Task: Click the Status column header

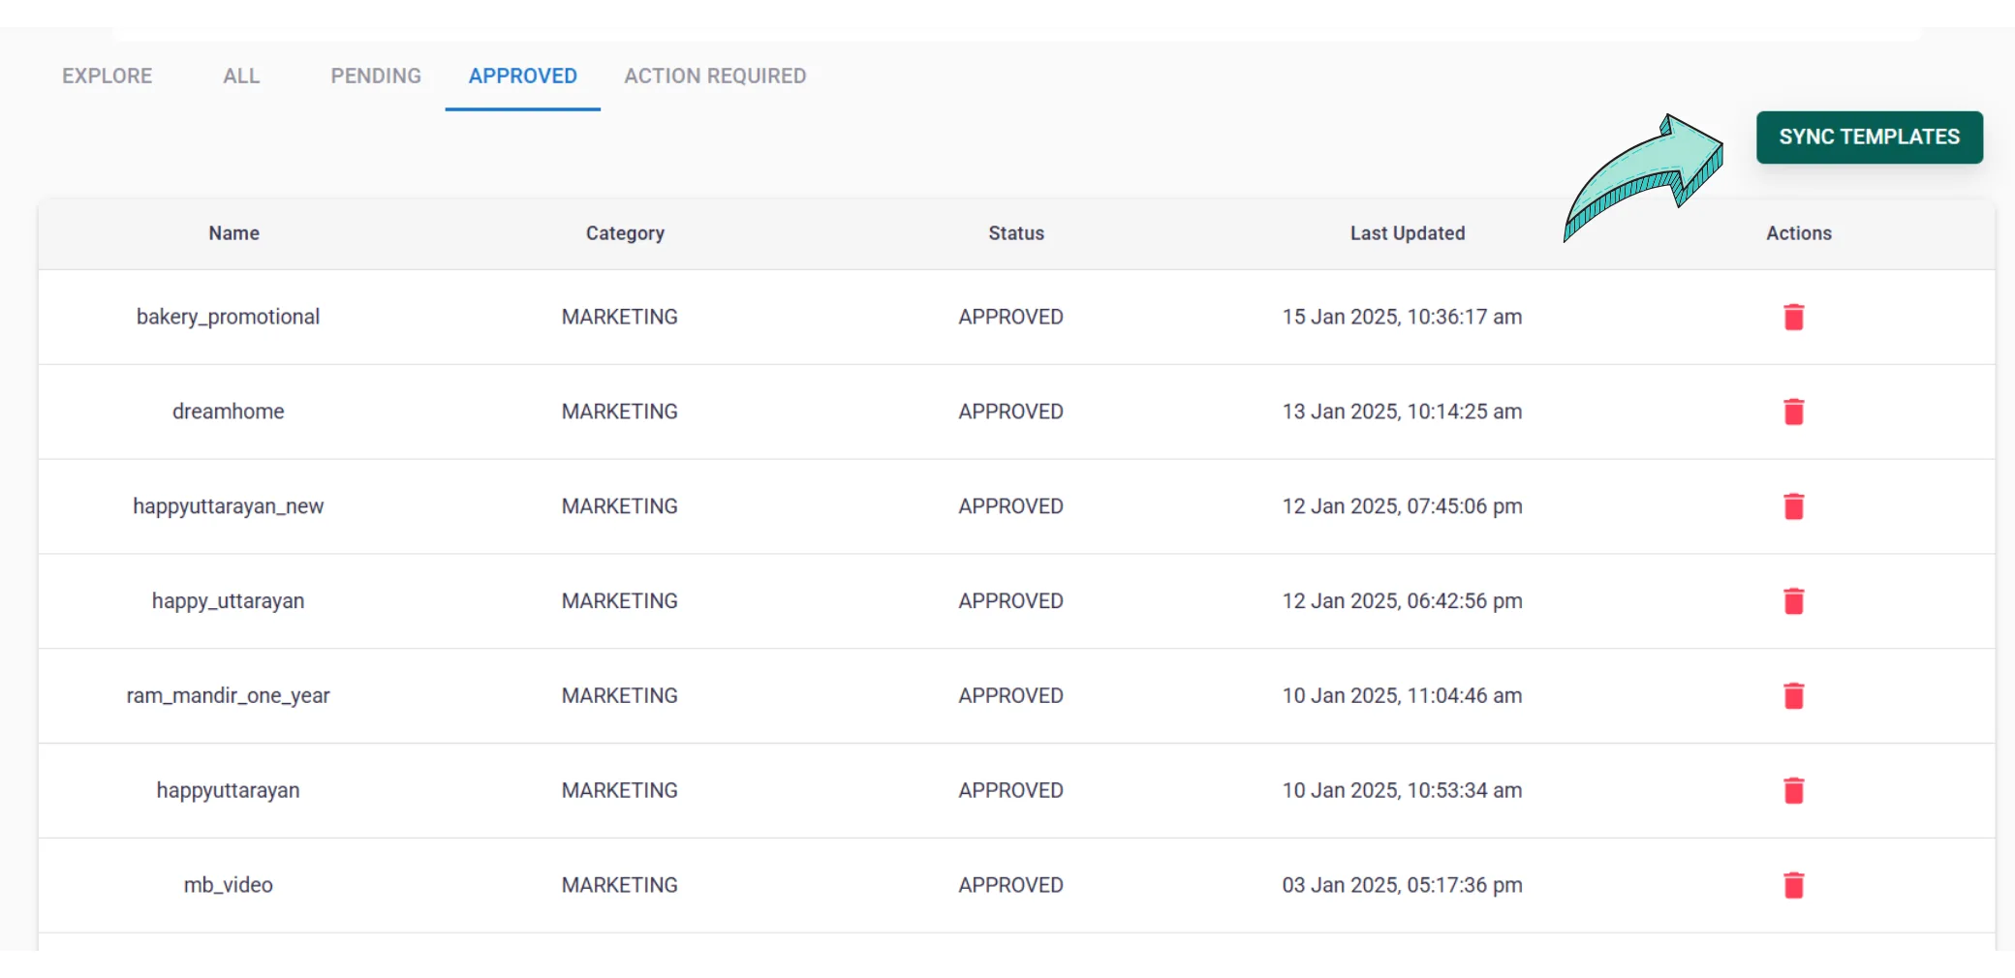Action: click(1016, 233)
